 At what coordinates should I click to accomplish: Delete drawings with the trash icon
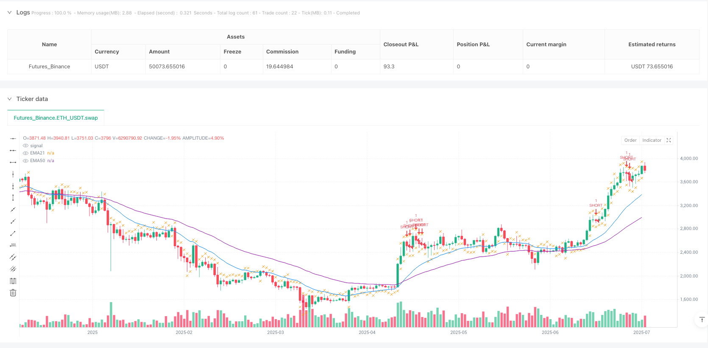(x=13, y=293)
